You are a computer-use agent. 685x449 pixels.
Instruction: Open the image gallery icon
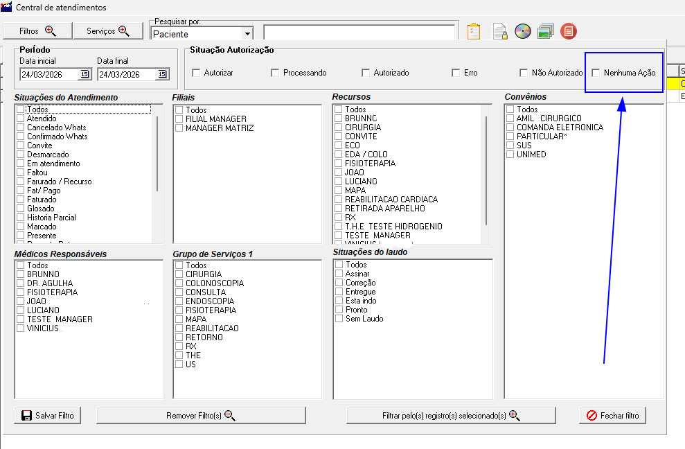click(545, 31)
